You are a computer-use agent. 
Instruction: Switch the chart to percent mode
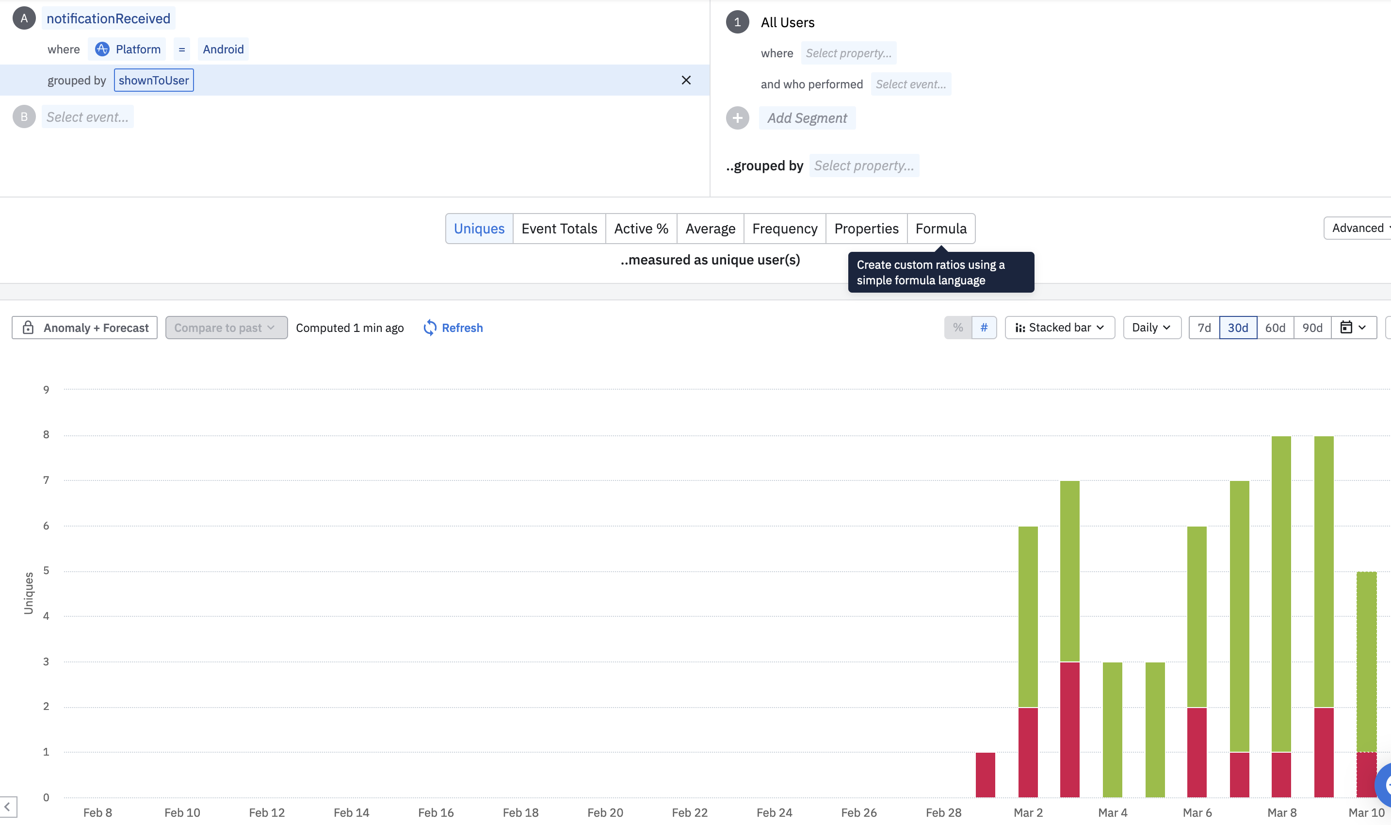point(958,328)
